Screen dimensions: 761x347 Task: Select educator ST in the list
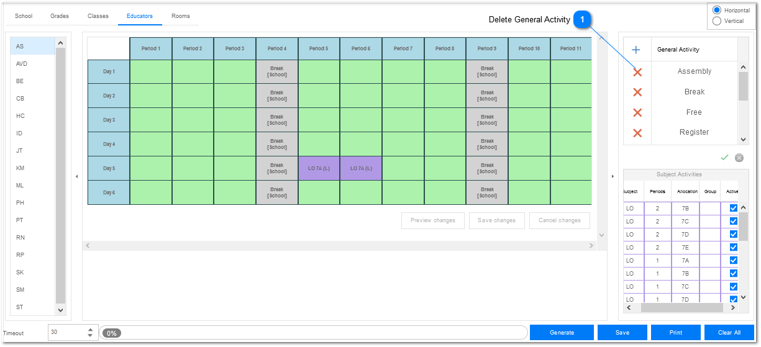33,307
